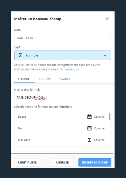Close the Insérer un nouveau champ dialog

point(107,19)
